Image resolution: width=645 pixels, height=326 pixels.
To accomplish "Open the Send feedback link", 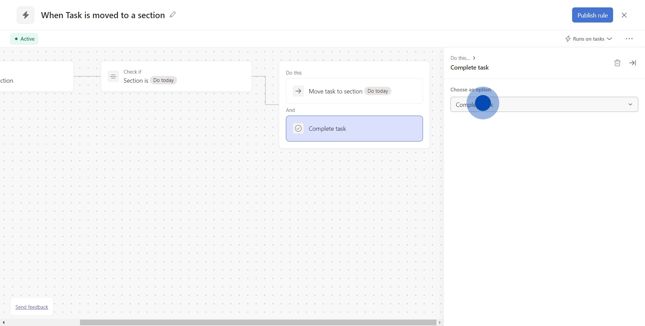I will [32, 307].
